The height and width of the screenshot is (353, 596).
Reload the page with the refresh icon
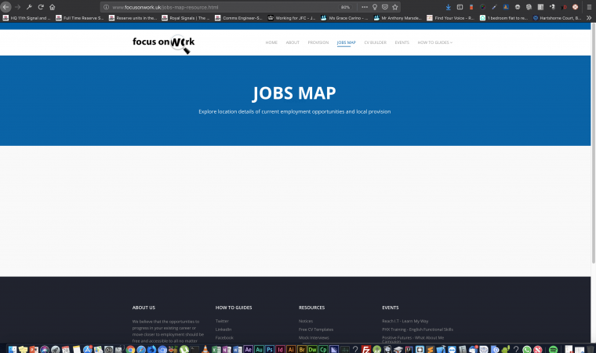(41, 7)
